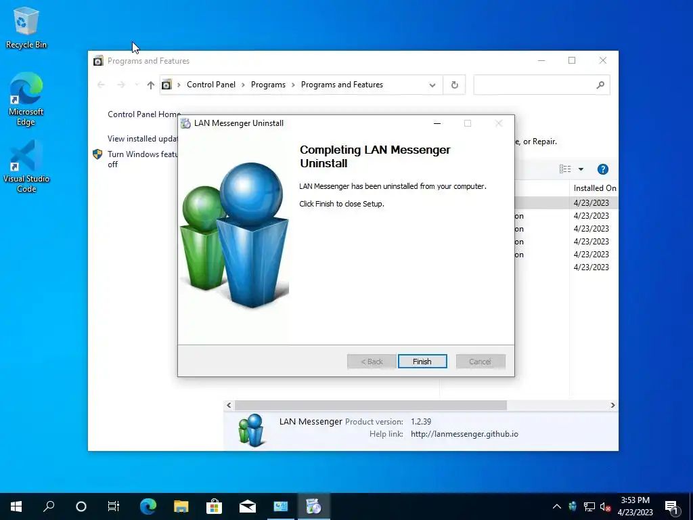Refresh the Programs and Features address bar
Image resolution: width=693 pixels, height=520 pixels.
click(x=454, y=85)
